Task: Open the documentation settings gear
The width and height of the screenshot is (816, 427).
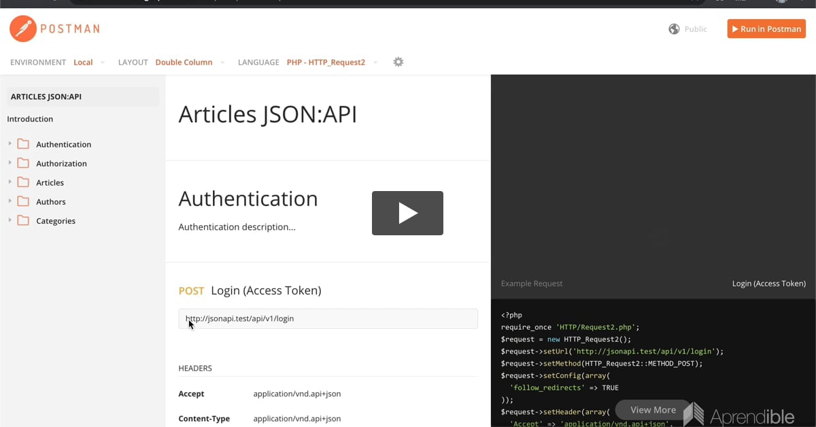Action: click(x=398, y=62)
